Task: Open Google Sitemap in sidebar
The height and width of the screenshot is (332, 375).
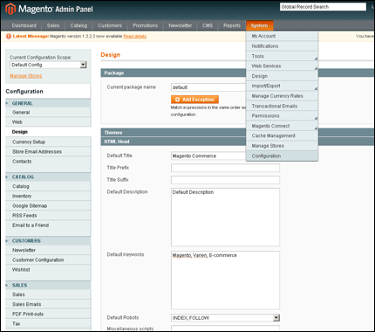Action: [48, 205]
